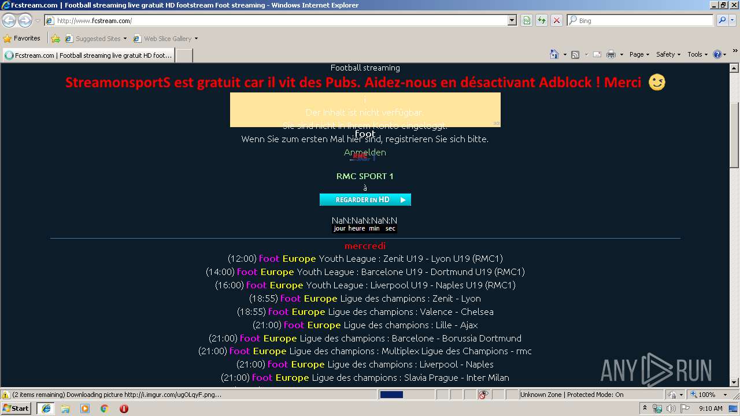The height and width of the screenshot is (416, 740).
Task: Open Web Slice Gallery in the favorites bar
Action: (x=165, y=39)
